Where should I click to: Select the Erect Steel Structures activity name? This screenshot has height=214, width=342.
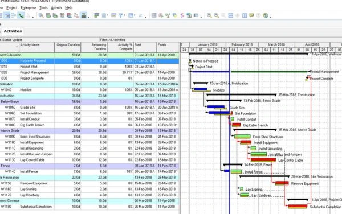click(x=35, y=137)
